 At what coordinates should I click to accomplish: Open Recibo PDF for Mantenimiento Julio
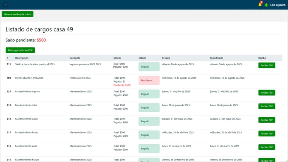(x=267, y=106)
